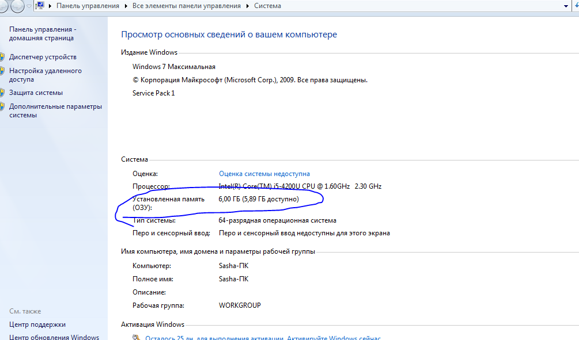Select Перо и сенсорный ввод недоступны text
The image size is (579, 340).
(304, 234)
